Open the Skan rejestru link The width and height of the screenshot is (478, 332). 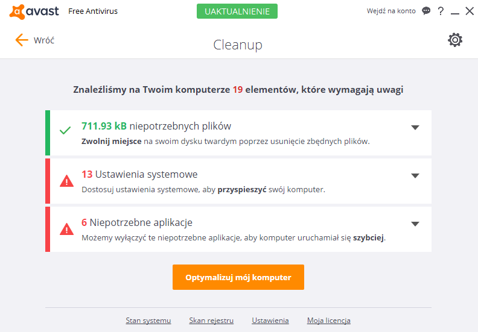pos(211,321)
